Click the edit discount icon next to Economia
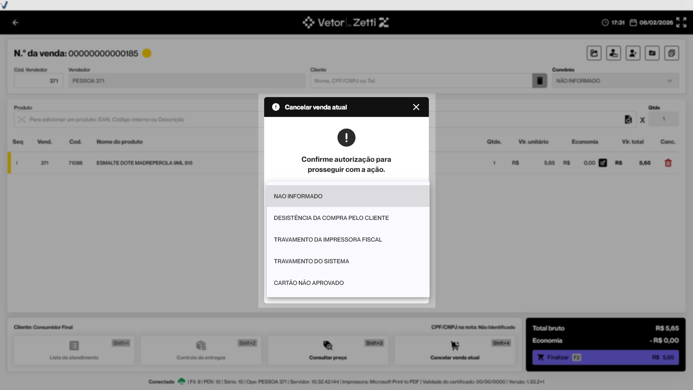The height and width of the screenshot is (390, 693). tap(603, 163)
